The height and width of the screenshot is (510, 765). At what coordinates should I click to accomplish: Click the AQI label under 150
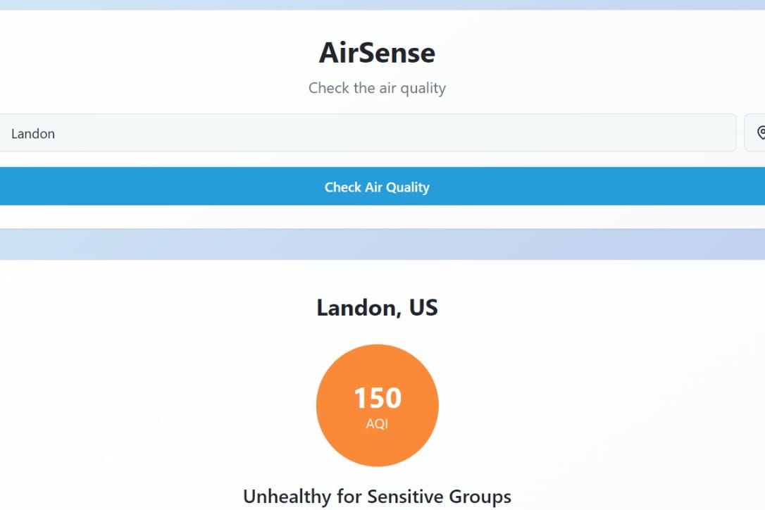pyautogui.click(x=377, y=423)
